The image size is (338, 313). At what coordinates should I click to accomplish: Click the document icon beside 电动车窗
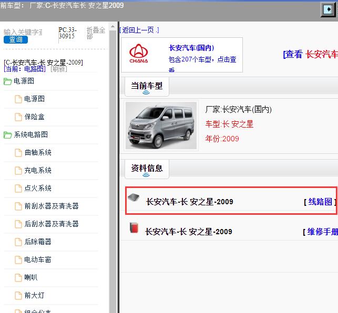pyautogui.click(x=18, y=260)
